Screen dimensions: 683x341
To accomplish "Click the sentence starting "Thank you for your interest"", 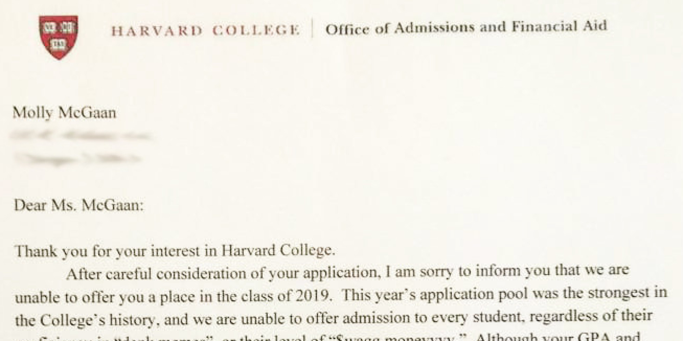I will click(175, 251).
